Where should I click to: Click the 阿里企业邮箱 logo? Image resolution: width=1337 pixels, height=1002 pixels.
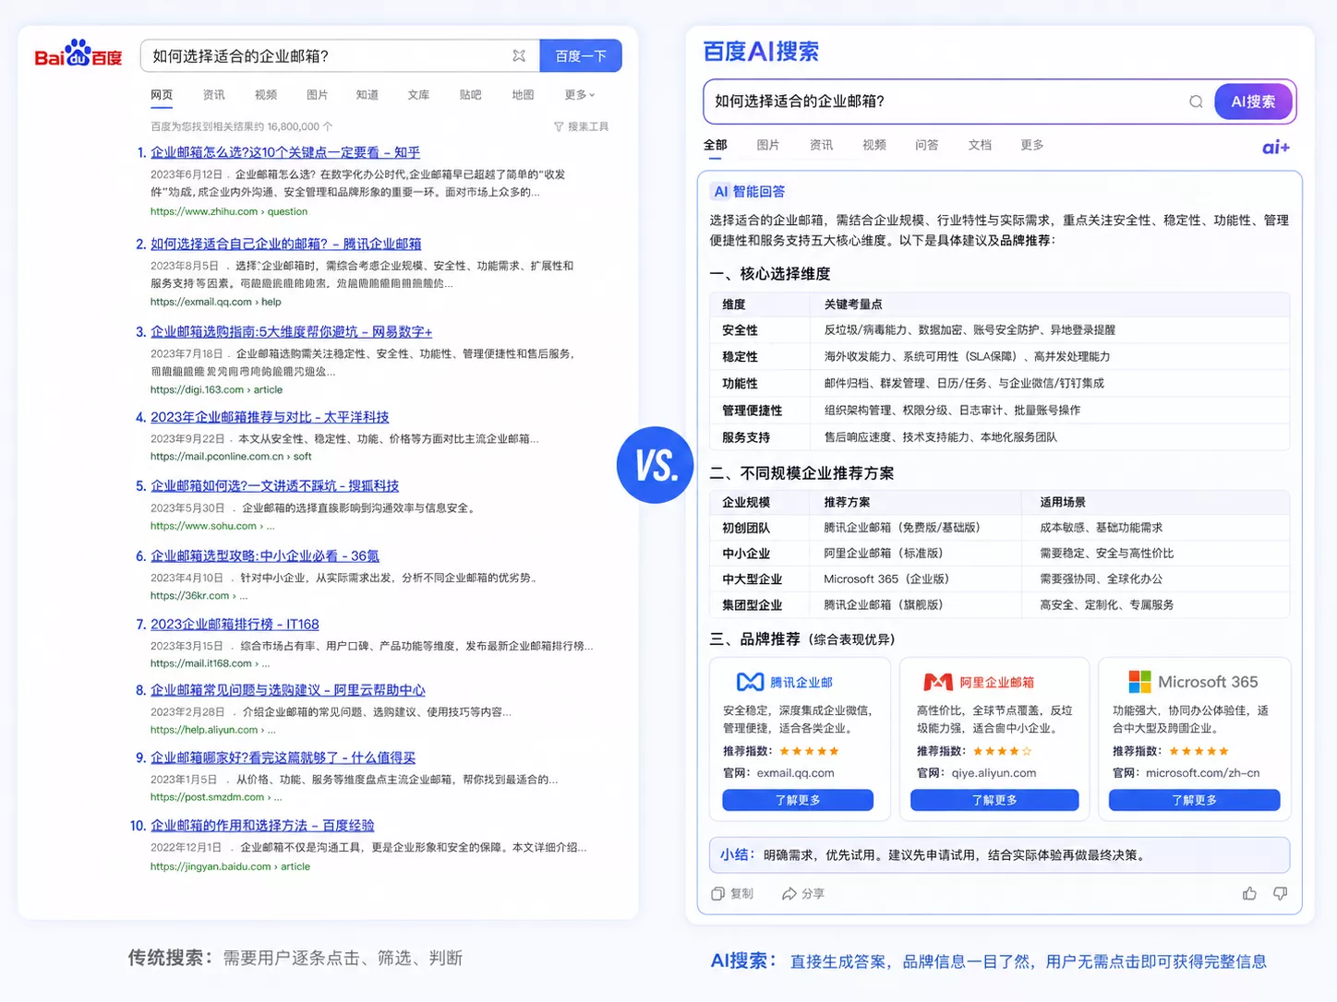point(979,682)
